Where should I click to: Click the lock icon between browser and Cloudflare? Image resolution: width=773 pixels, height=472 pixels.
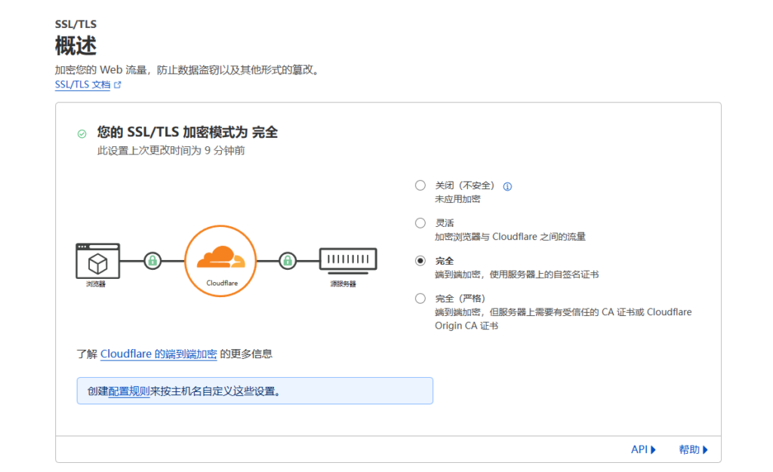click(152, 261)
